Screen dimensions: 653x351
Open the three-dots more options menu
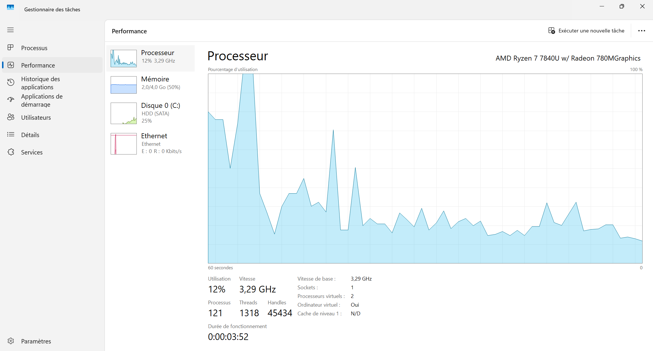[642, 31]
